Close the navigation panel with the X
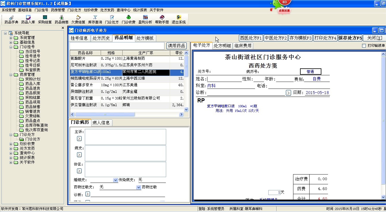Screen dimensions: 386x212 click(63, 28)
